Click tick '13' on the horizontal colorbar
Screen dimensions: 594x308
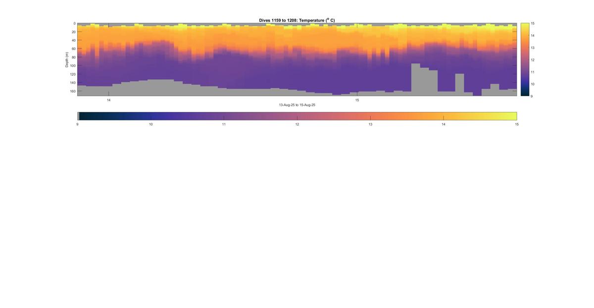pyautogui.click(x=370, y=124)
